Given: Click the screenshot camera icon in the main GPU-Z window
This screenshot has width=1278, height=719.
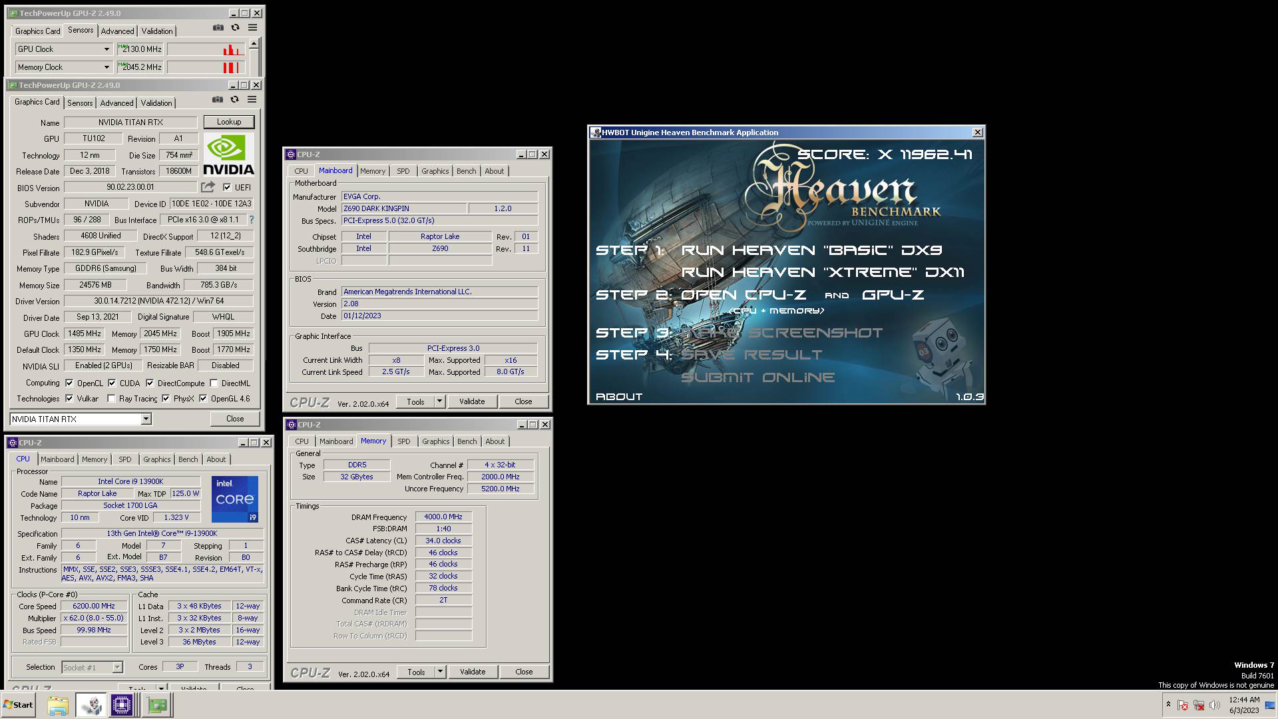Looking at the screenshot, I should (x=218, y=100).
